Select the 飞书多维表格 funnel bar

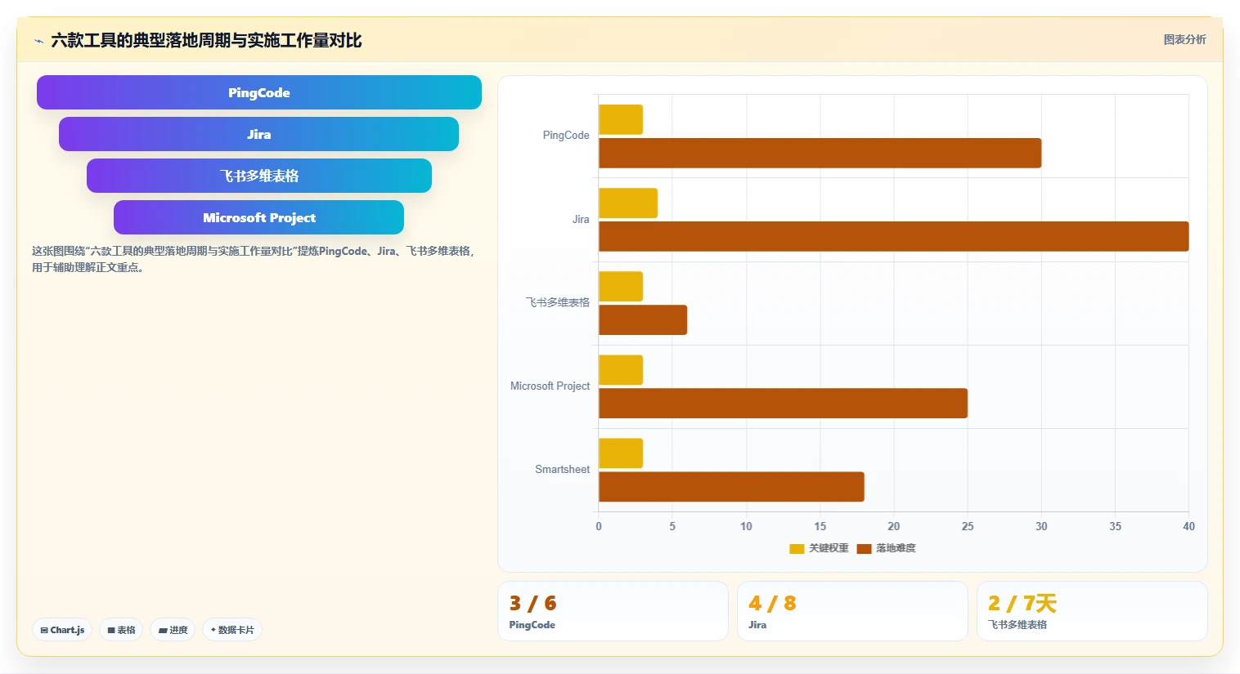pyautogui.click(x=258, y=176)
